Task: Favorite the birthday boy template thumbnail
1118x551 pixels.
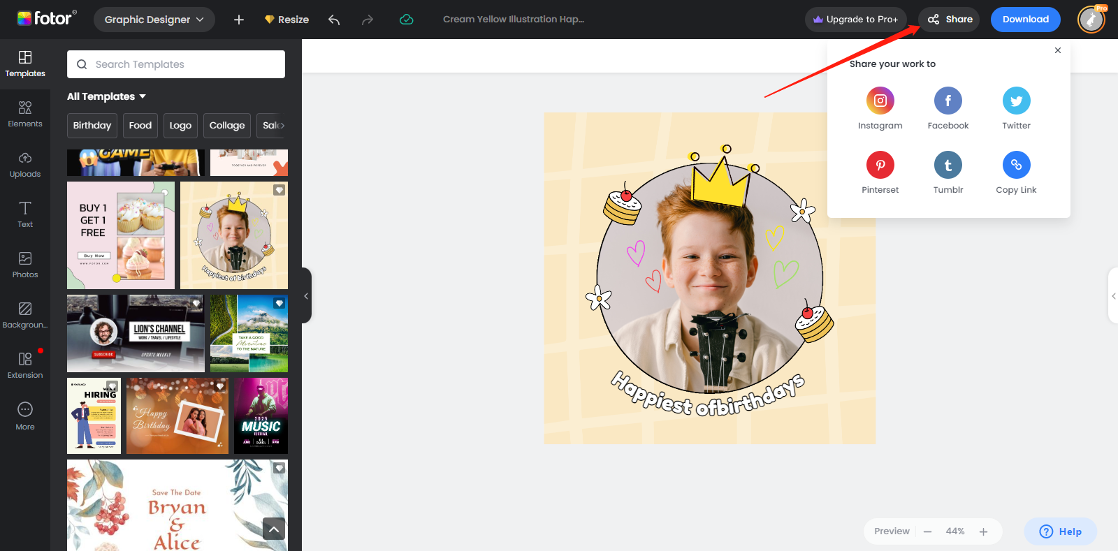Action: (x=279, y=190)
